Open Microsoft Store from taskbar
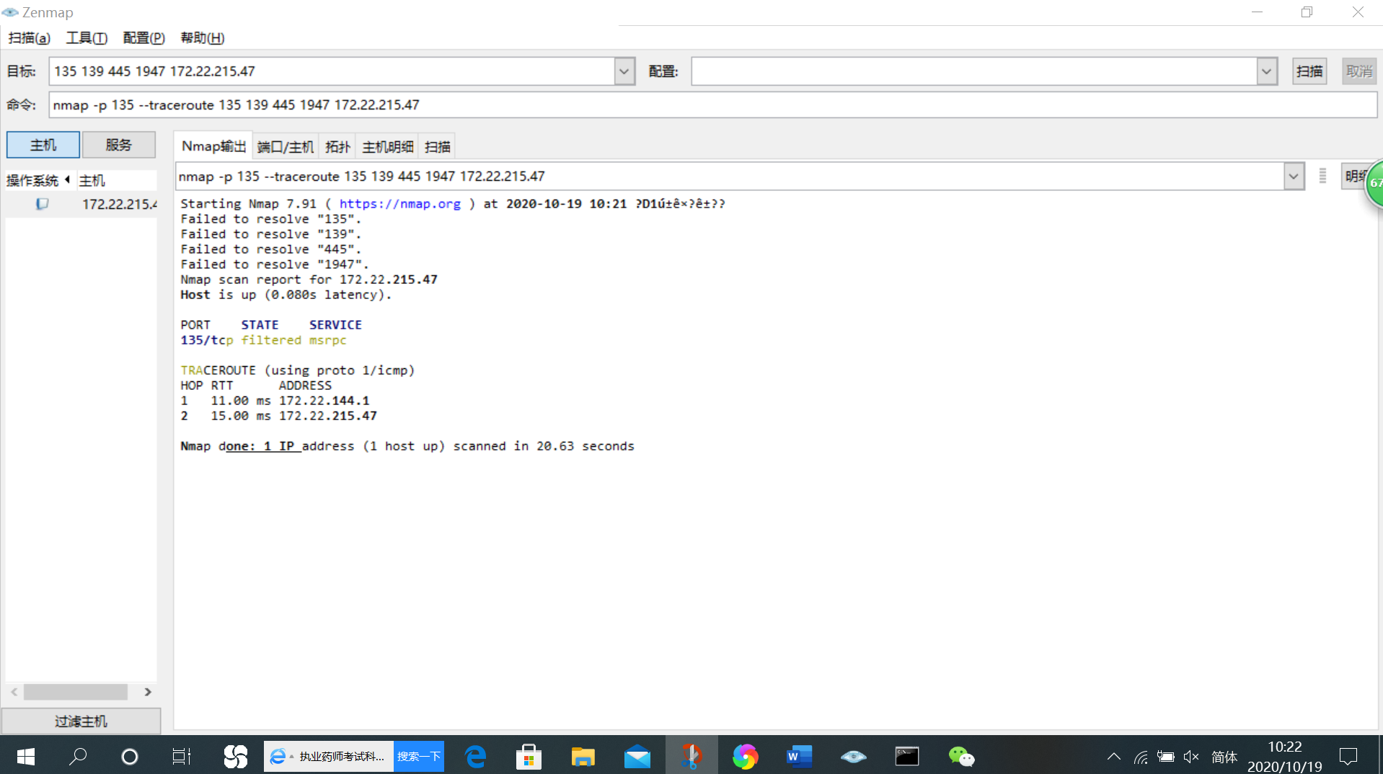Screen dimensions: 1383x774 529,756
